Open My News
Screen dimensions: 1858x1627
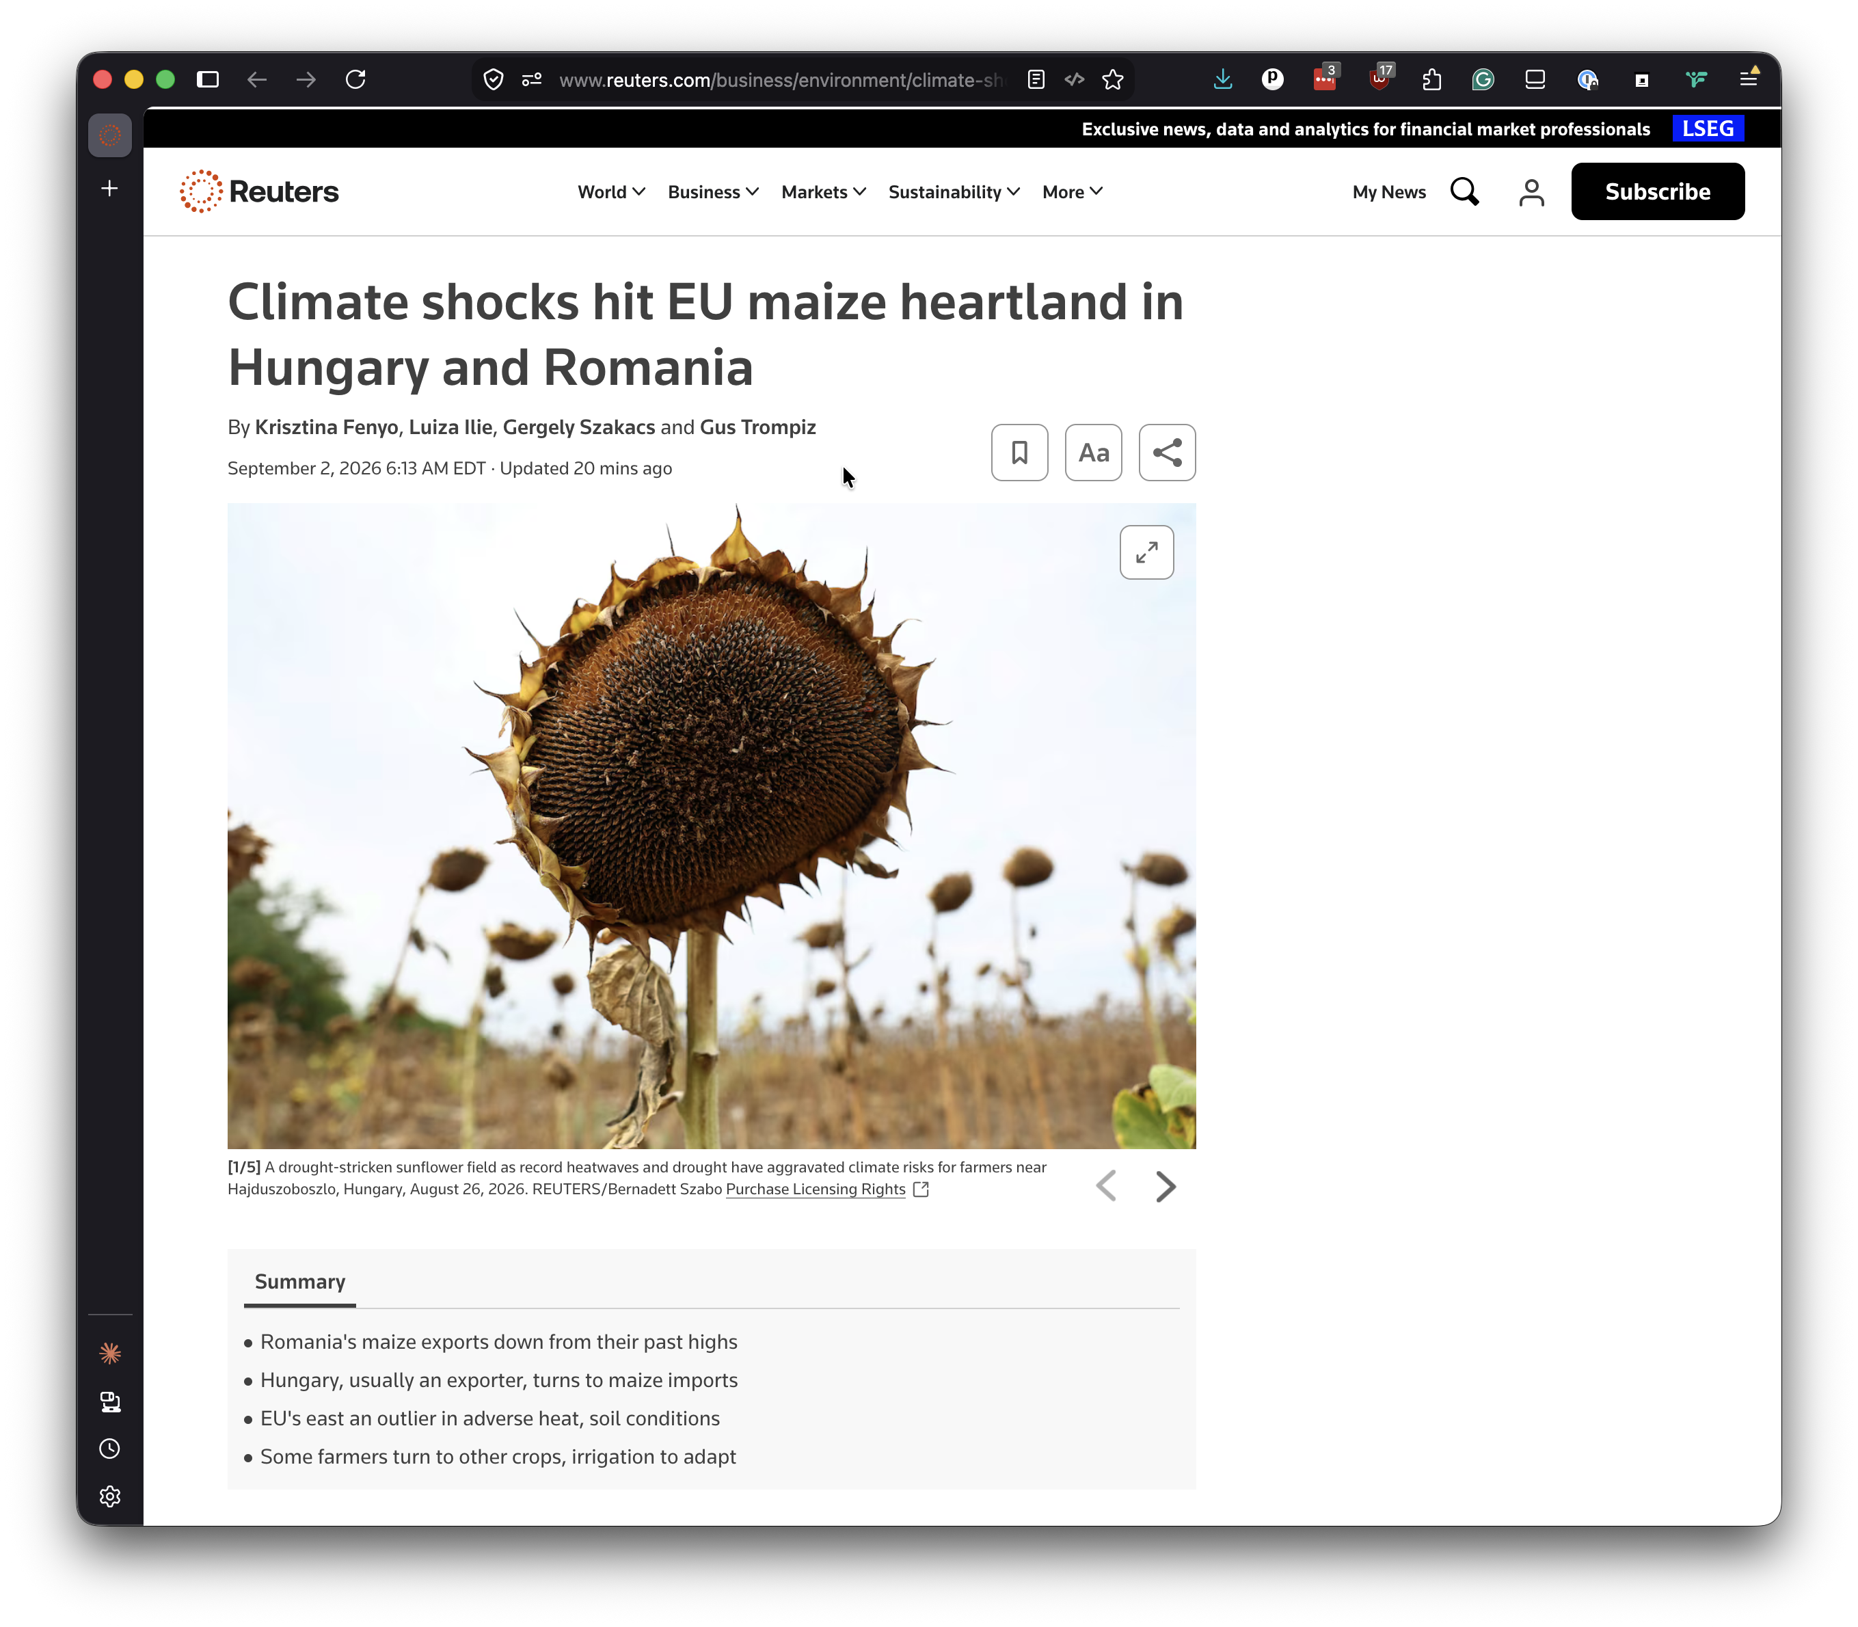[1389, 191]
